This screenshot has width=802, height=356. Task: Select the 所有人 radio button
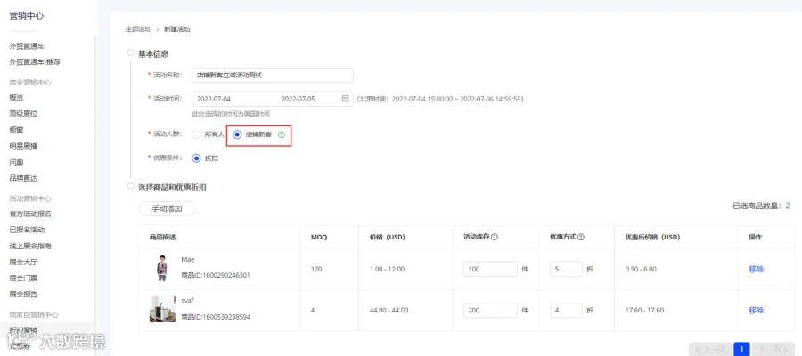(196, 135)
